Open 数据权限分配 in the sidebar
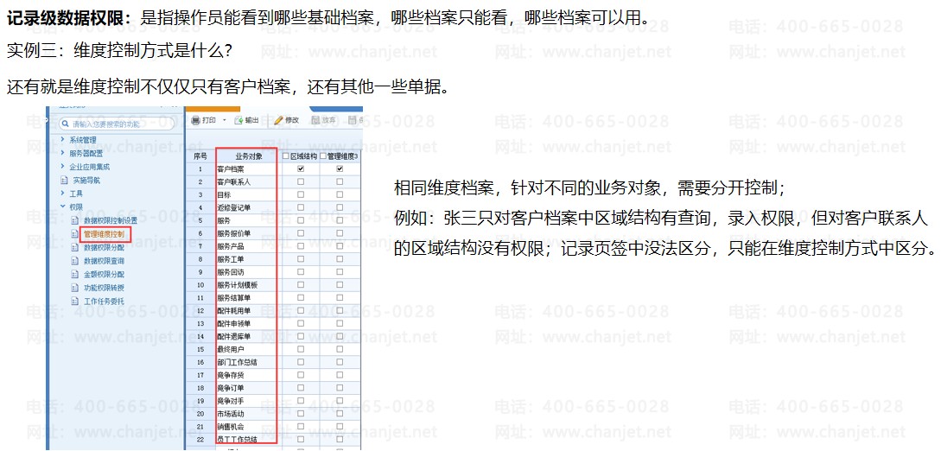941x451 pixels. [104, 248]
